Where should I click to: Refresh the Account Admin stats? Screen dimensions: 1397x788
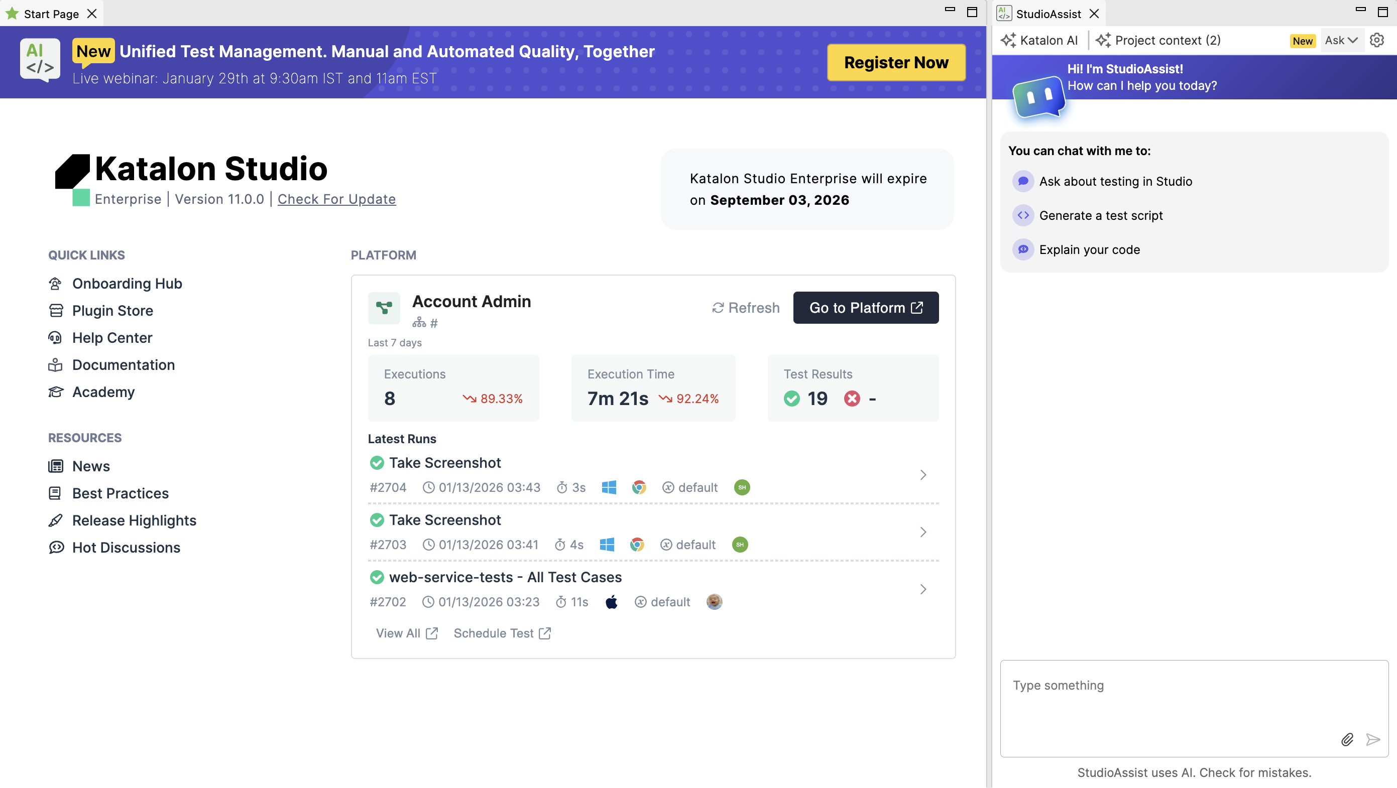(x=746, y=307)
